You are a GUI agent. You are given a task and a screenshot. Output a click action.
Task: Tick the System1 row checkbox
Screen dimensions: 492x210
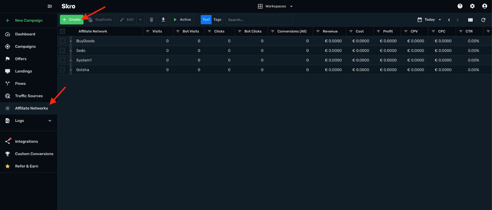point(62,60)
